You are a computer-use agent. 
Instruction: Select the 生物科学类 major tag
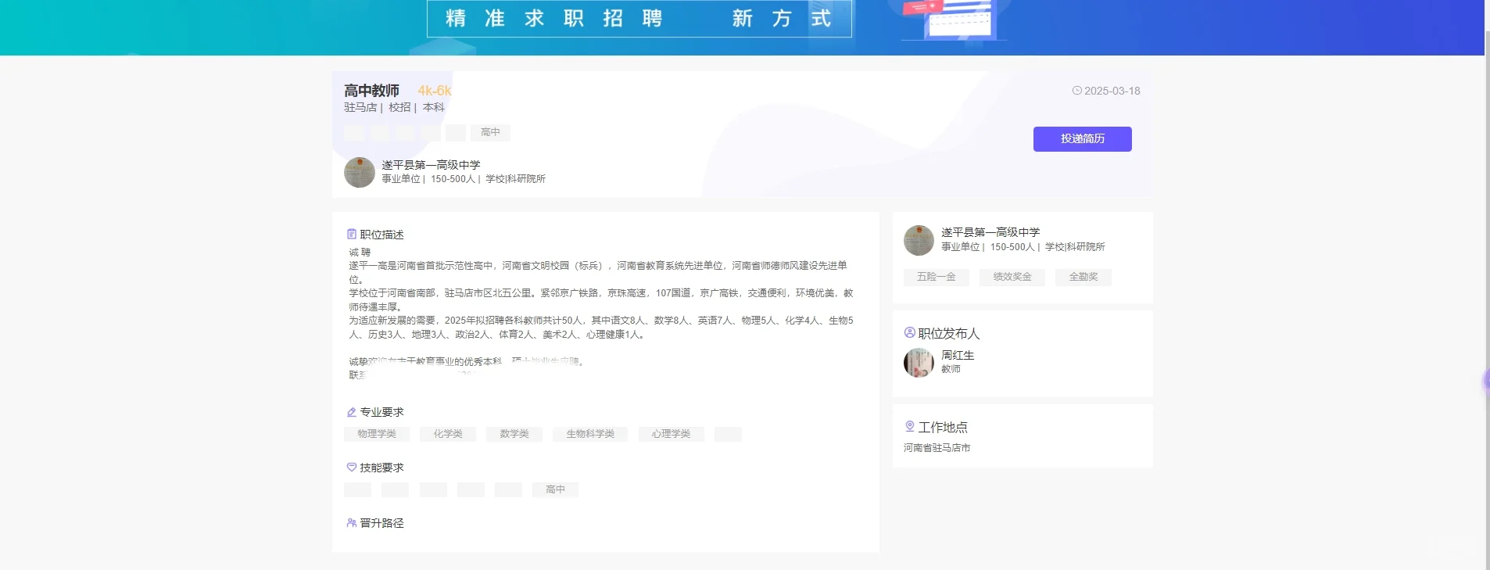590,434
